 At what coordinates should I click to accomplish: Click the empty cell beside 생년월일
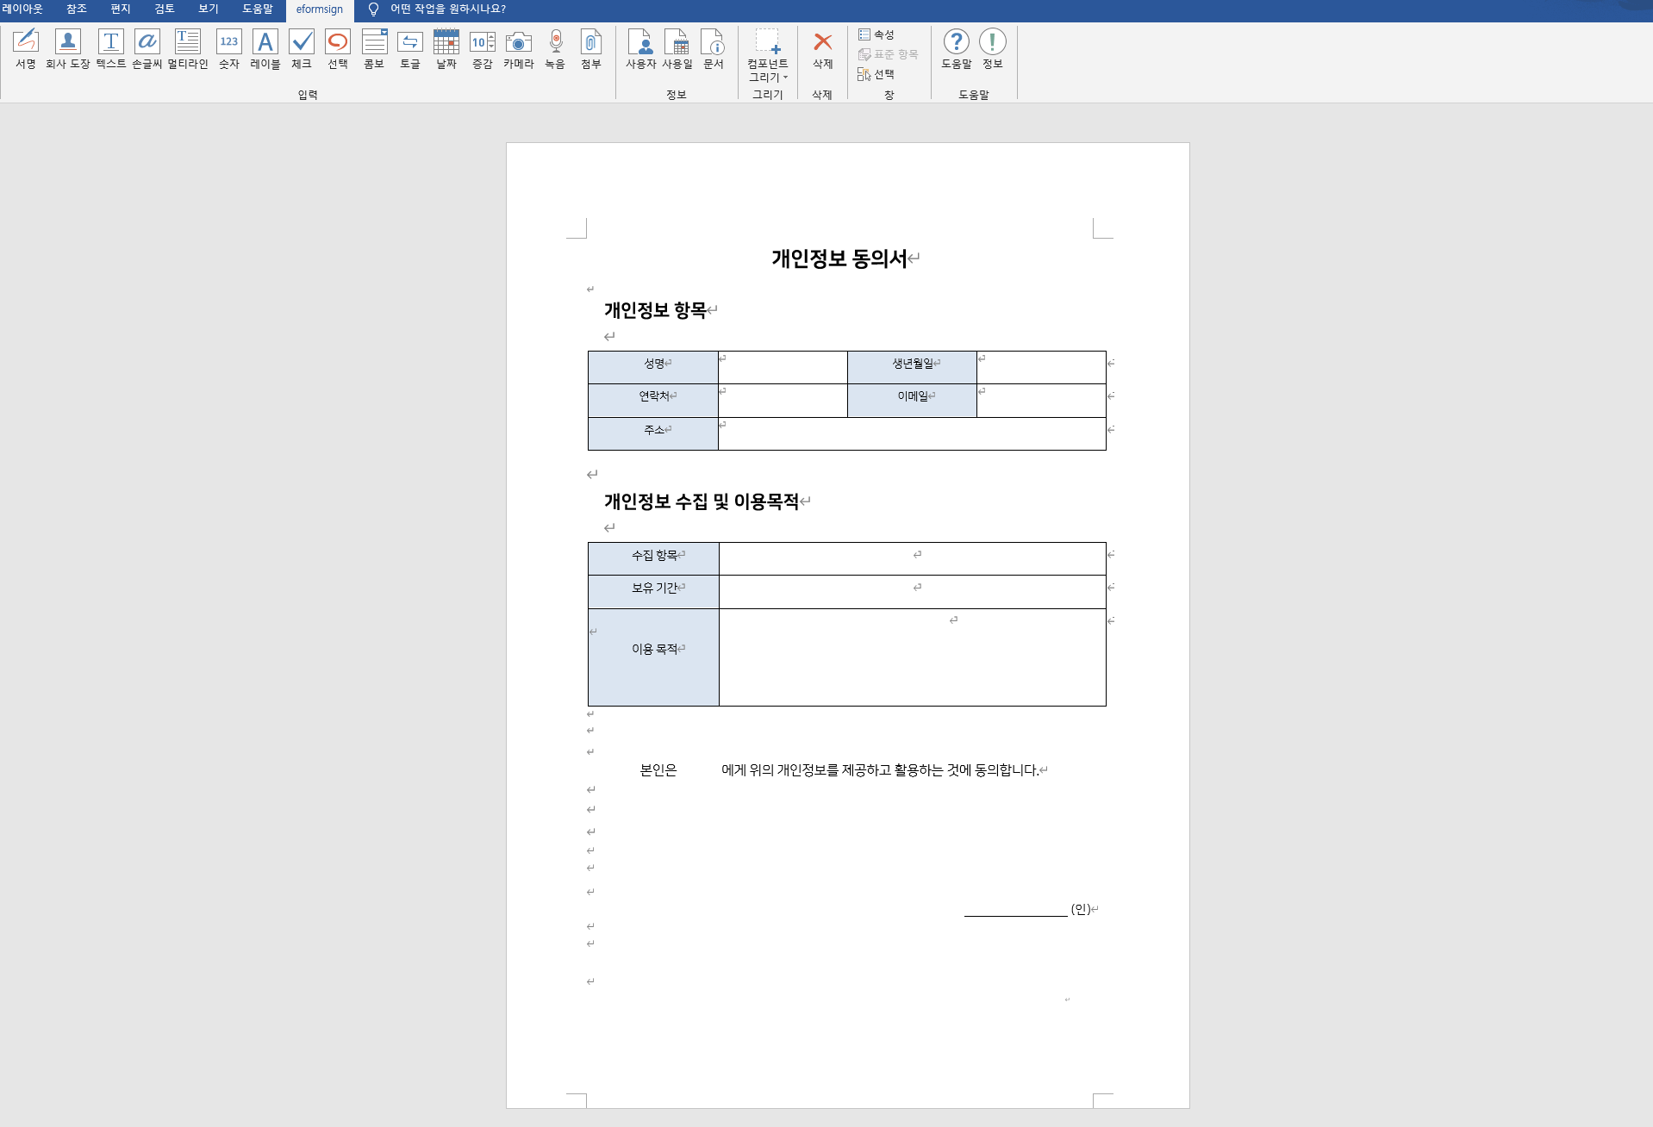coord(1041,367)
